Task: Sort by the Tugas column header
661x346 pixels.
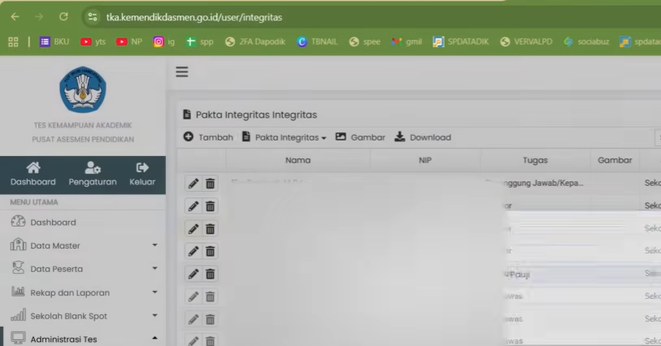Action: point(535,160)
